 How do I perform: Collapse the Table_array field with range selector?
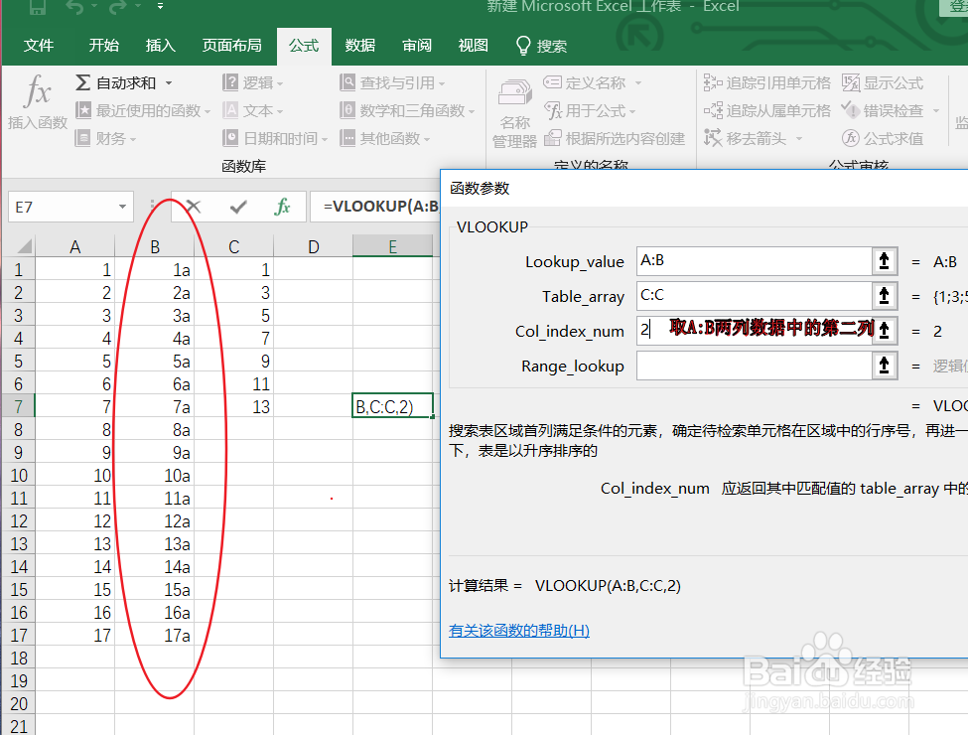pyautogui.click(x=884, y=296)
